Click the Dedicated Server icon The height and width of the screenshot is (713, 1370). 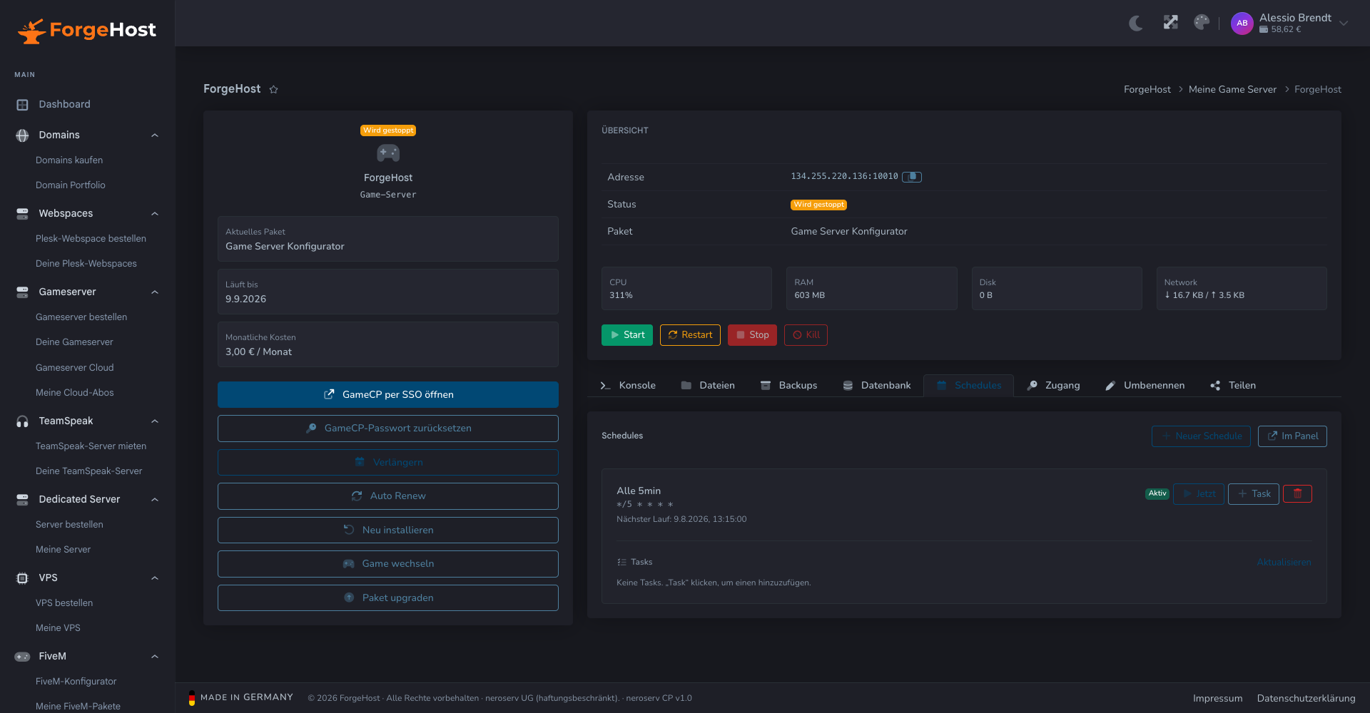22,500
